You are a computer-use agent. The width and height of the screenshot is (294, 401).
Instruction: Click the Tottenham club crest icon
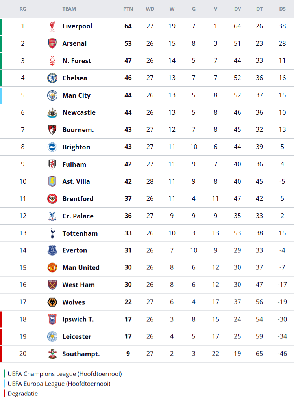pyautogui.click(x=52, y=233)
